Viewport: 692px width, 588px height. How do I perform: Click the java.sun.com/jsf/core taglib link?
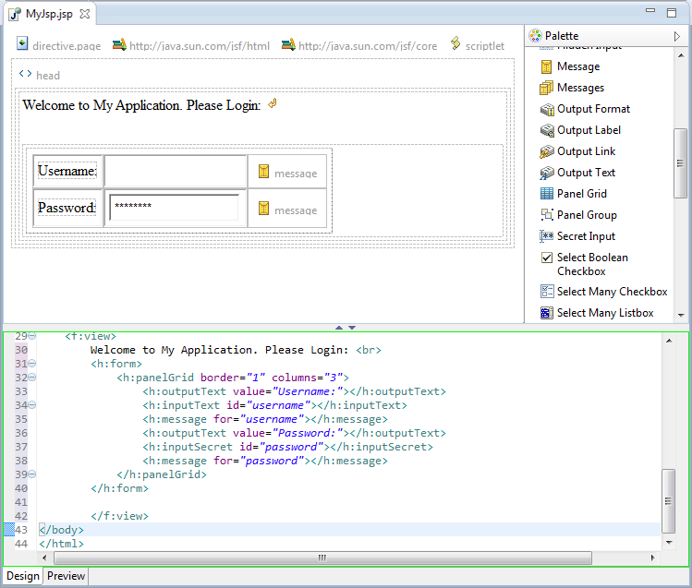(x=367, y=45)
